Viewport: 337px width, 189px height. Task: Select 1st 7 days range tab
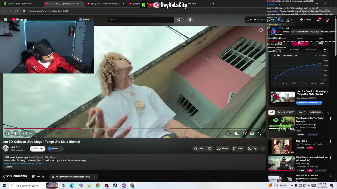point(294,49)
